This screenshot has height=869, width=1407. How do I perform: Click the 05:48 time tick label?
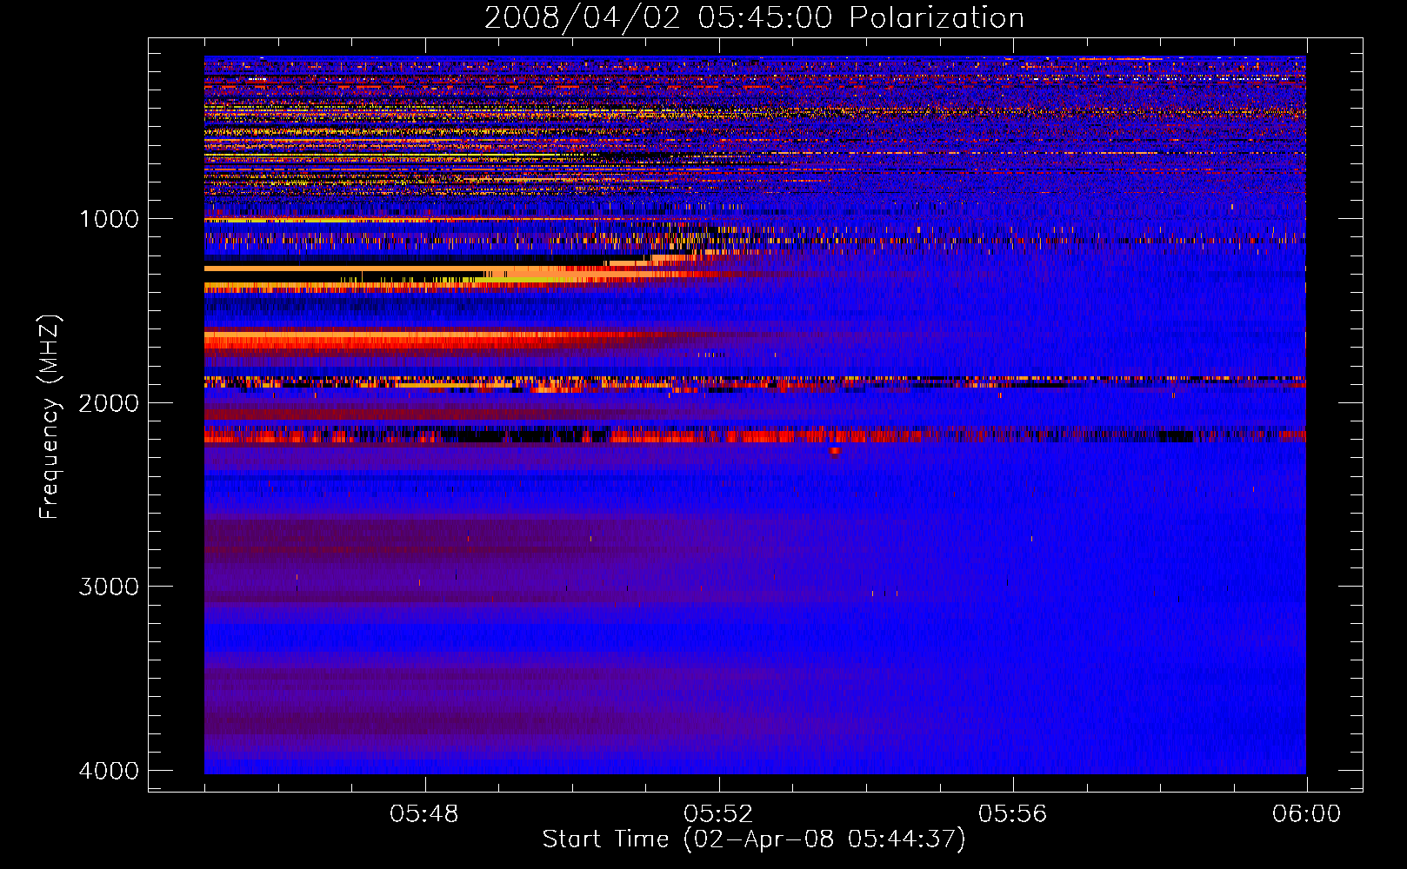424,814
